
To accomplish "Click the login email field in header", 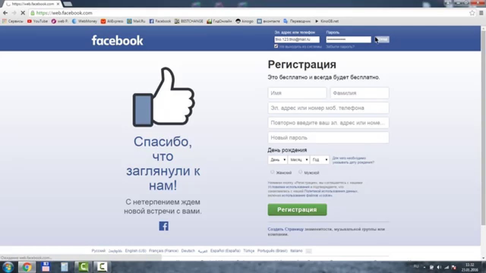I will click(x=297, y=39).
